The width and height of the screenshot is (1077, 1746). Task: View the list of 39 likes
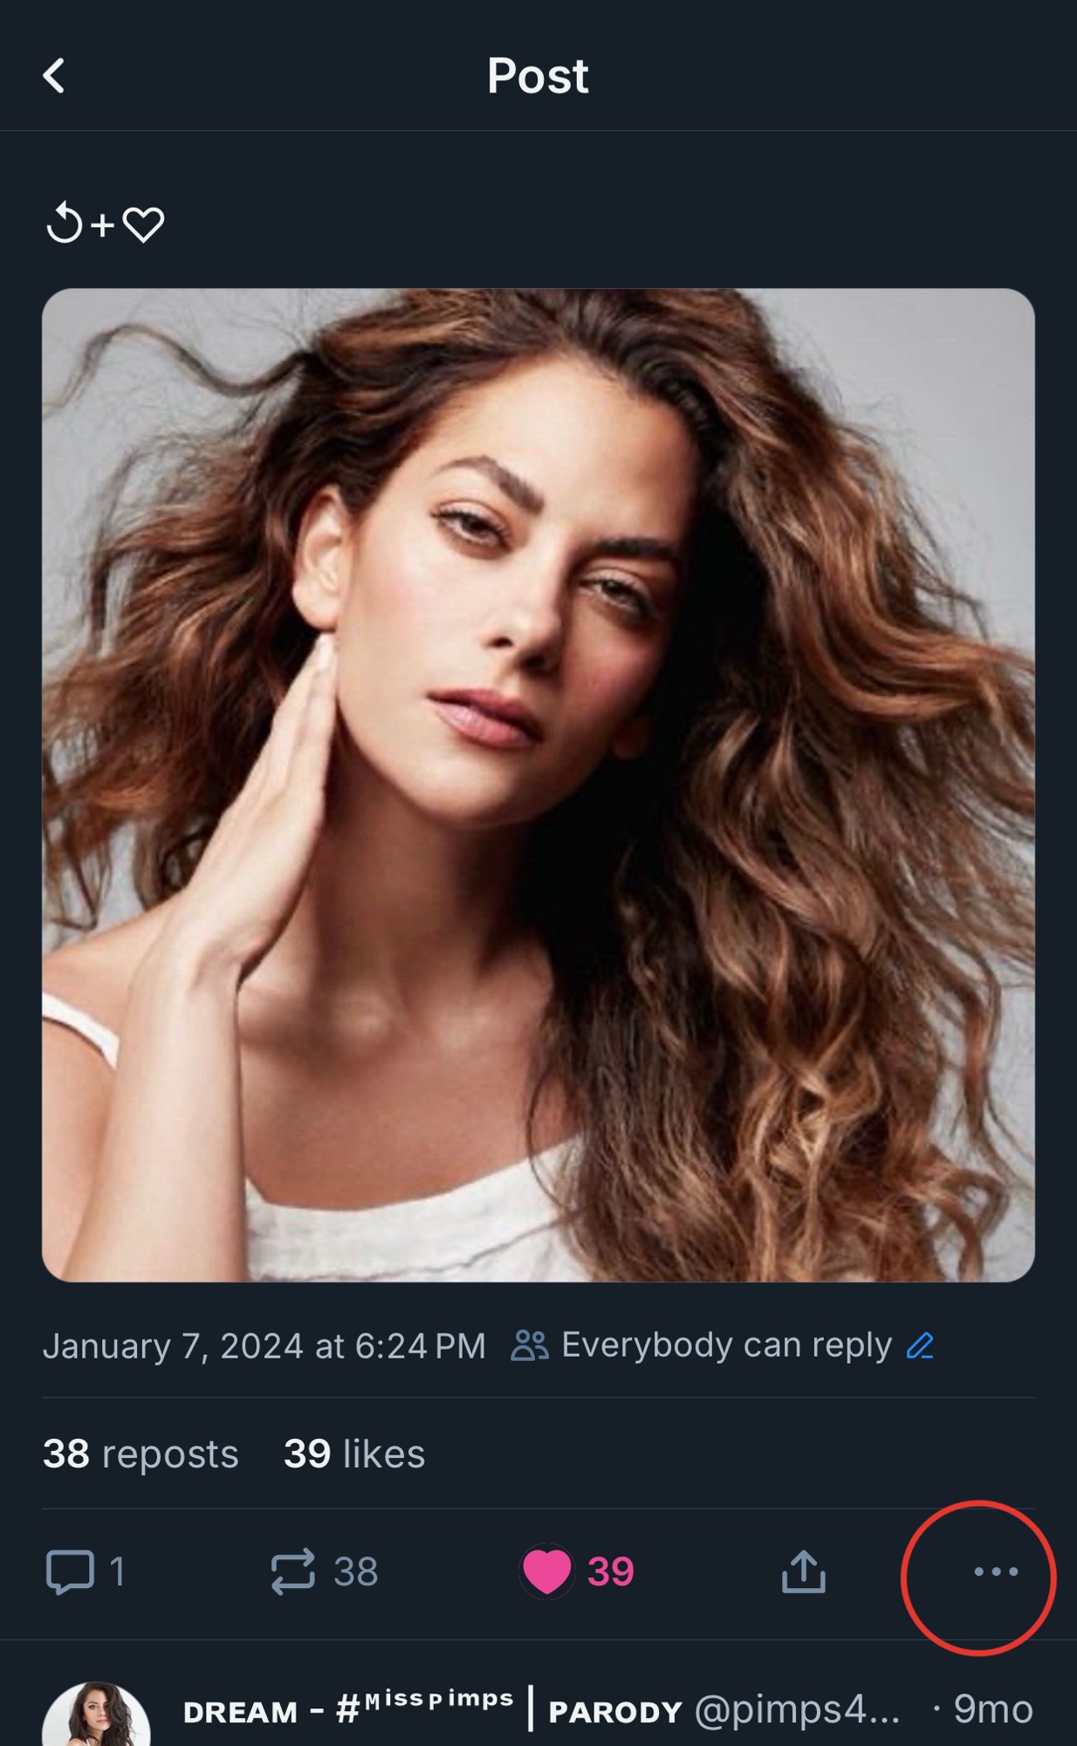point(354,1454)
